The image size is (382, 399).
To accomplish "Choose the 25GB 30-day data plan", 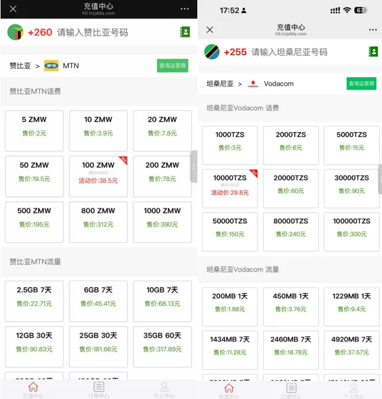I will tap(98, 347).
